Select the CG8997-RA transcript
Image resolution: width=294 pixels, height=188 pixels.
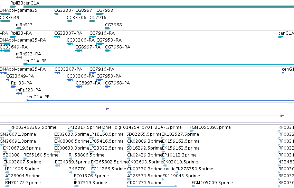(78, 51)
